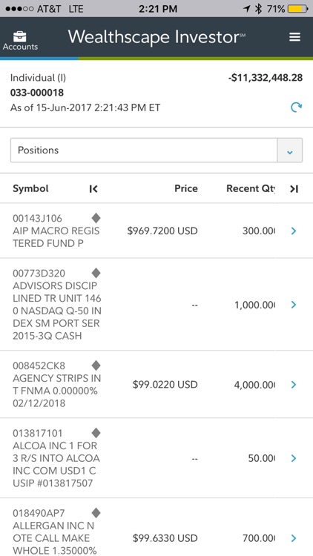Expand the ADVISORS DISCIPLINED TR row chevron
The image size is (313, 556).
coord(294,305)
